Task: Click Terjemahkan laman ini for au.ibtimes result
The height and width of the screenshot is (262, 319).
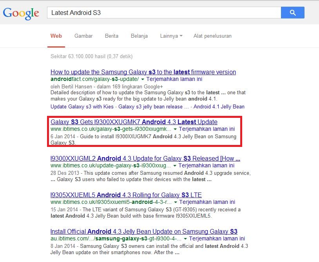Action: click(217, 238)
